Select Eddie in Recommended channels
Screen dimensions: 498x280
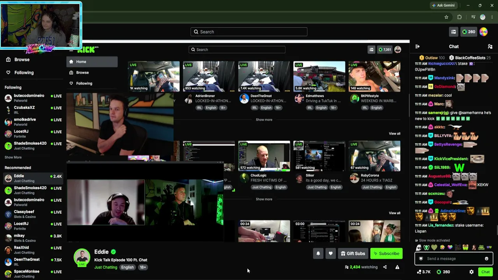(x=33, y=178)
